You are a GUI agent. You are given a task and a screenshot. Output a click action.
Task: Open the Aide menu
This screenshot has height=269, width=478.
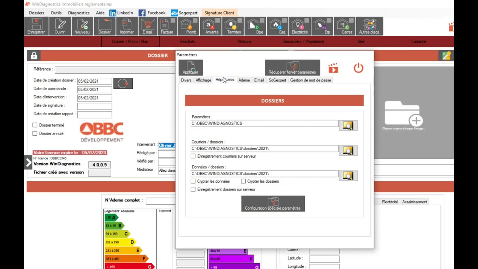tap(100, 13)
